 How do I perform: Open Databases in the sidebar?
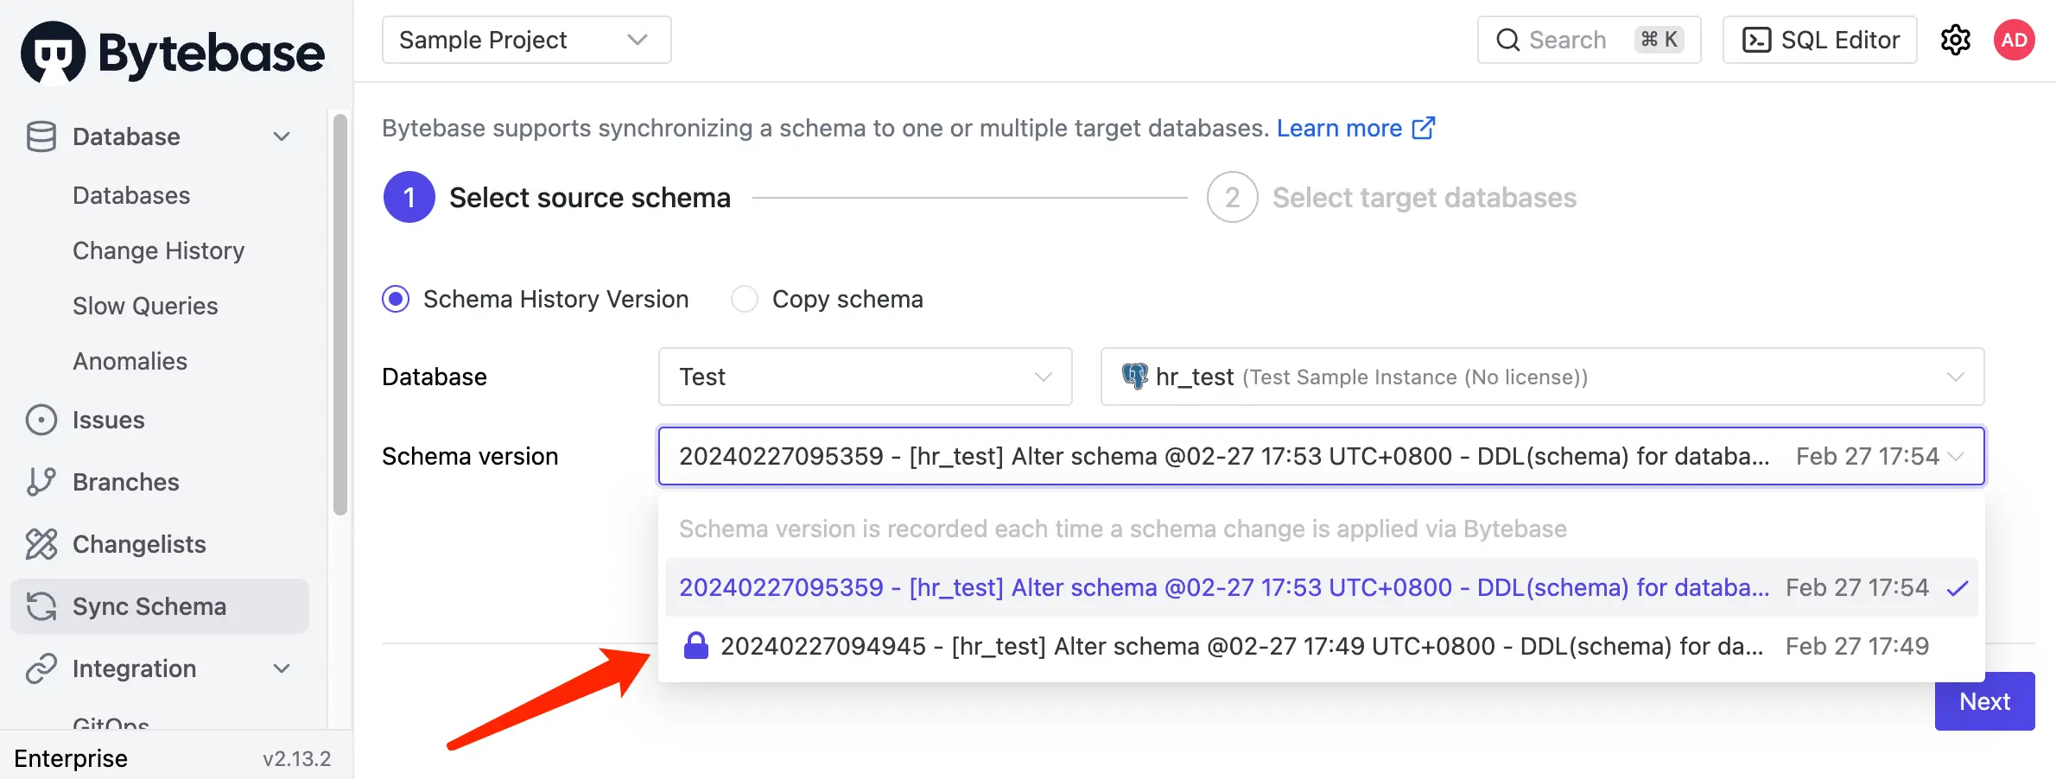[x=131, y=195]
